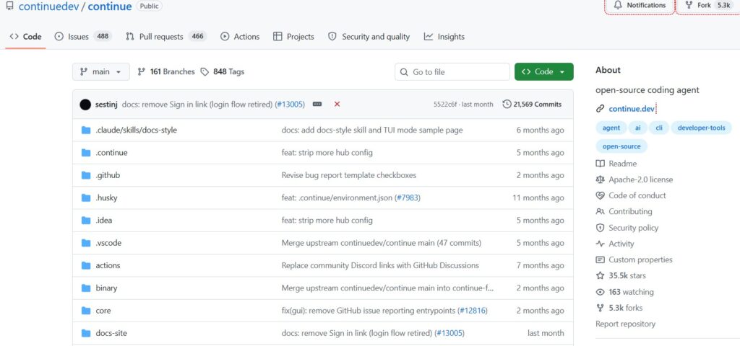The width and height of the screenshot is (740, 346).
Task: Click the folder icon for .github
Action: point(86,175)
